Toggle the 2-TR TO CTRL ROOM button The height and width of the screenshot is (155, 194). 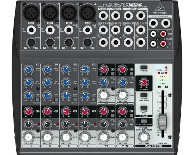click(144, 95)
